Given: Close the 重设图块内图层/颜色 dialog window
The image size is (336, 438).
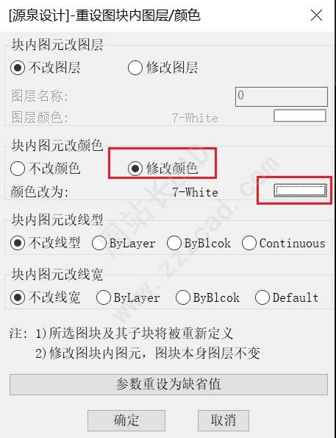Looking at the screenshot, I should [316, 15].
